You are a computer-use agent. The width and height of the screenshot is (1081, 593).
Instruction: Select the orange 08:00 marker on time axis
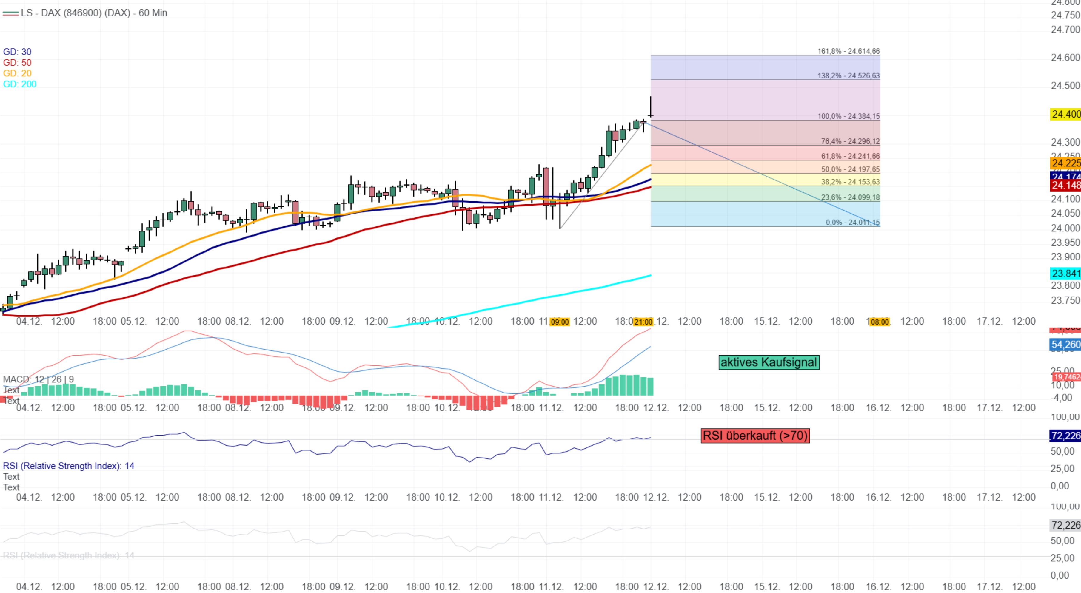[x=879, y=322]
